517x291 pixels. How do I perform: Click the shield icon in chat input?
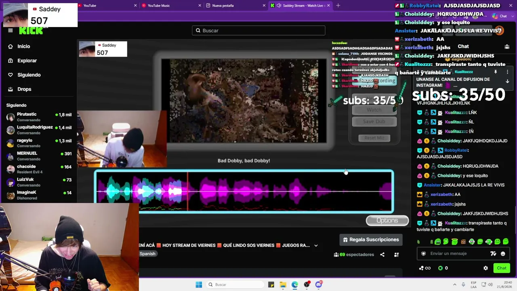click(423, 253)
